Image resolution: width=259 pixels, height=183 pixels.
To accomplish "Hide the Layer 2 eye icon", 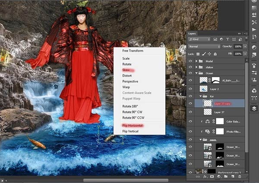I will (x=190, y=89).
